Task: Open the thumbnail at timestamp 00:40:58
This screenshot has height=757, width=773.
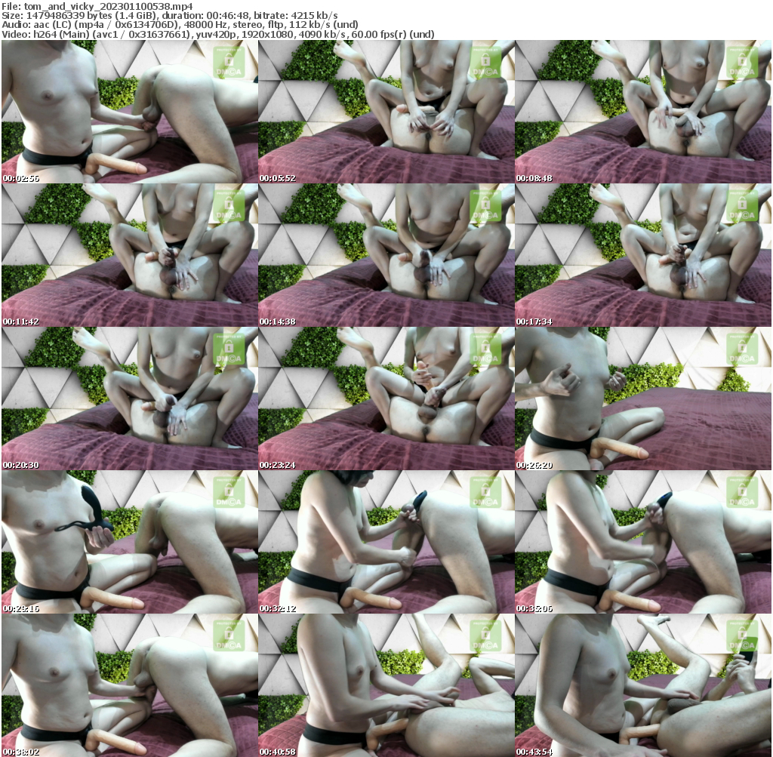Action: [x=386, y=685]
